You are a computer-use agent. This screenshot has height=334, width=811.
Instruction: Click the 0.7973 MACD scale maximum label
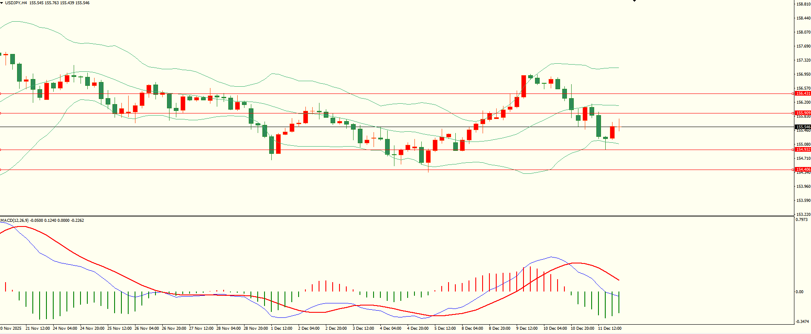coord(801,220)
